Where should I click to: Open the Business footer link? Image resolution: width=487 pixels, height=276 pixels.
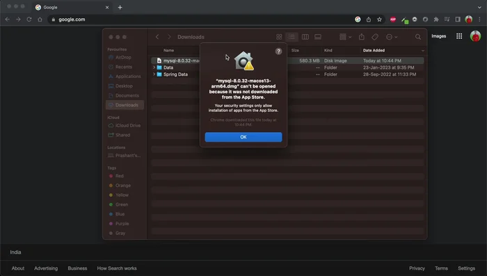[77, 268]
